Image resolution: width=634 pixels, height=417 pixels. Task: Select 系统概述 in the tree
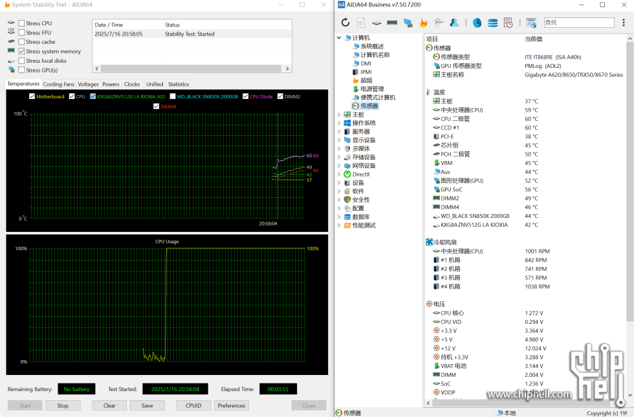[372, 46]
